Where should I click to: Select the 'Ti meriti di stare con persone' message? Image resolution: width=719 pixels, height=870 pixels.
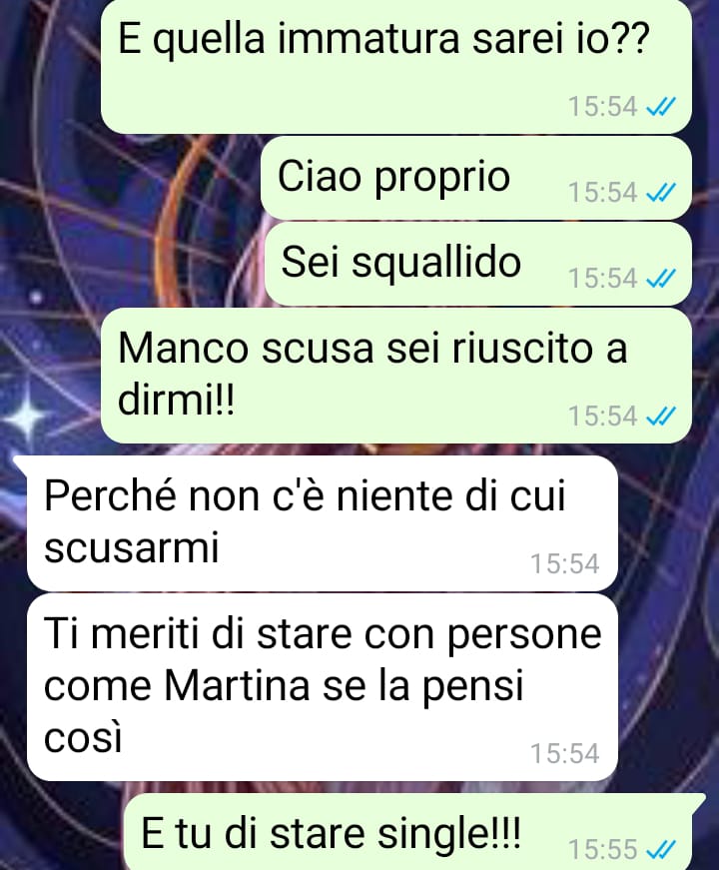322,687
